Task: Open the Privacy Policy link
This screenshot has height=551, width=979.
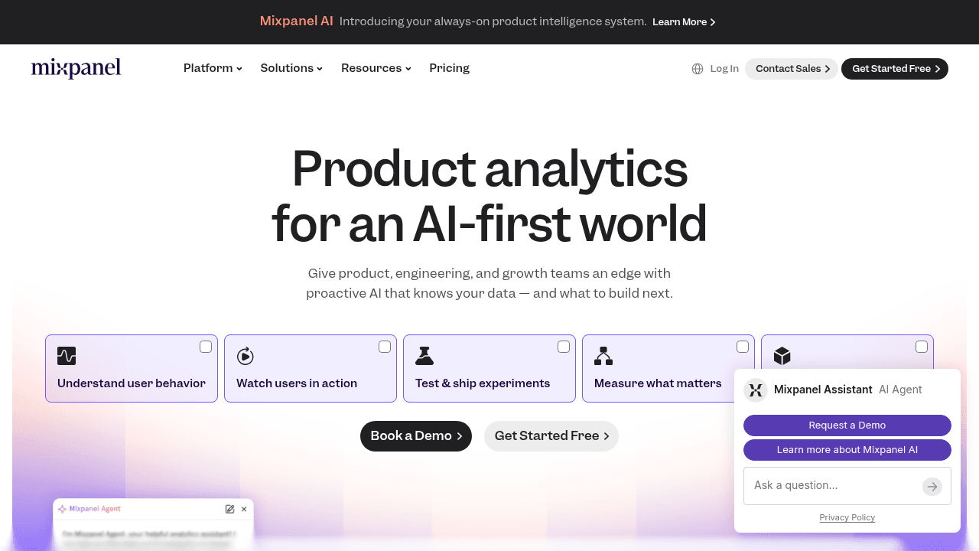Action: click(x=847, y=518)
